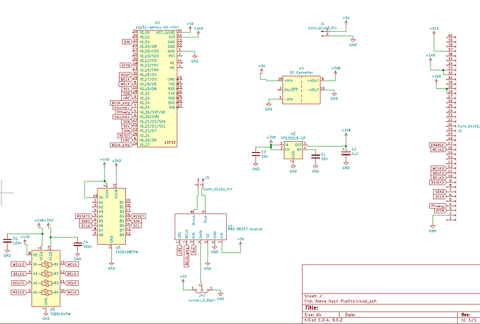Select the vertical BCLK_amp label under U6

pos(186,257)
